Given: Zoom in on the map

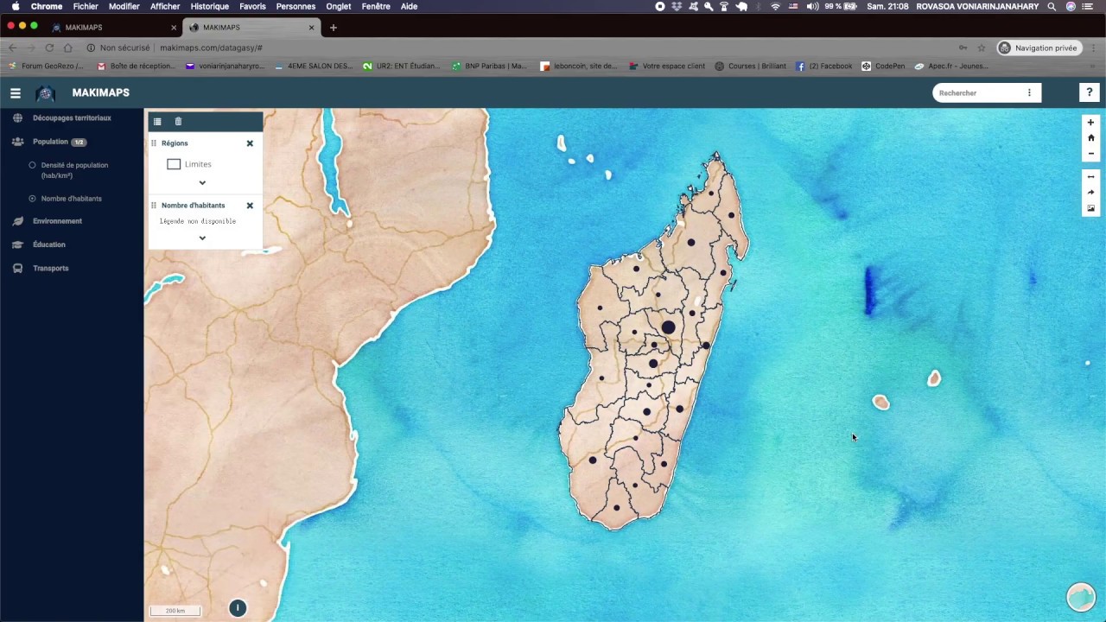Looking at the screenshot, I should (x=1090, y=123).
